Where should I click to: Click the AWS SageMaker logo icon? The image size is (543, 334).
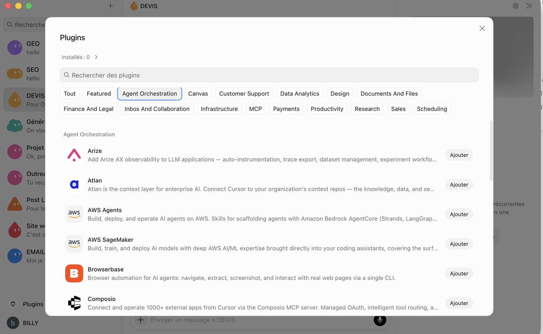coord(74,244)
